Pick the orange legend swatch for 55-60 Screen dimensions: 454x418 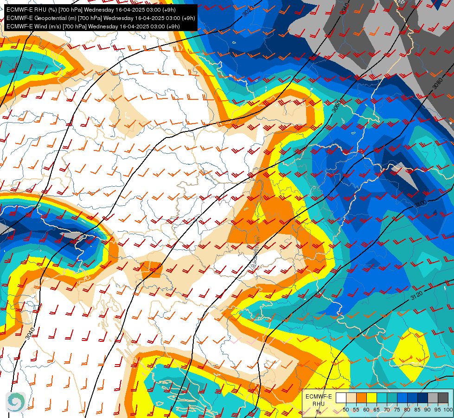(361, 398)
